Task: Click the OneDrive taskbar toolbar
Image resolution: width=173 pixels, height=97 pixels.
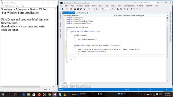Action: 82,94
